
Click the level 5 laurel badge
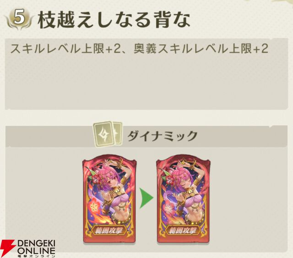point(19,19)
